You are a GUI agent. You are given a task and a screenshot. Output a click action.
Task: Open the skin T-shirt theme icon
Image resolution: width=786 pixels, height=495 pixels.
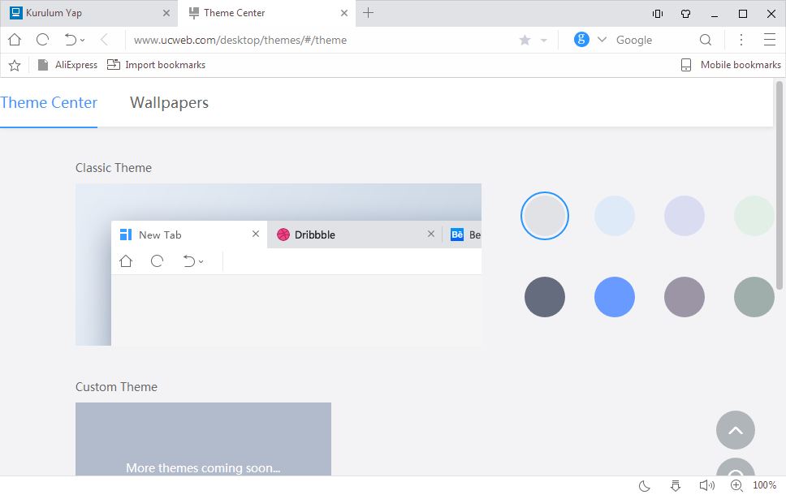click(x=686, y=14)
